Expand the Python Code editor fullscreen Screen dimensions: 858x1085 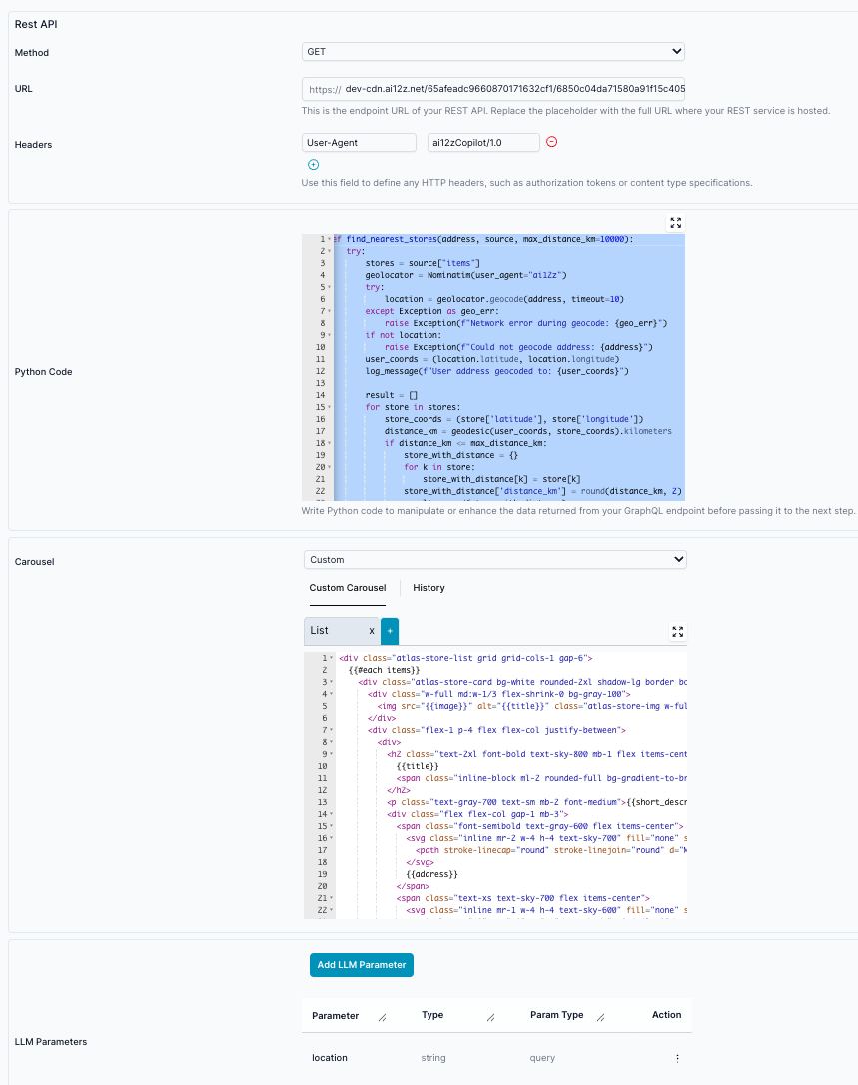point(676,223)
